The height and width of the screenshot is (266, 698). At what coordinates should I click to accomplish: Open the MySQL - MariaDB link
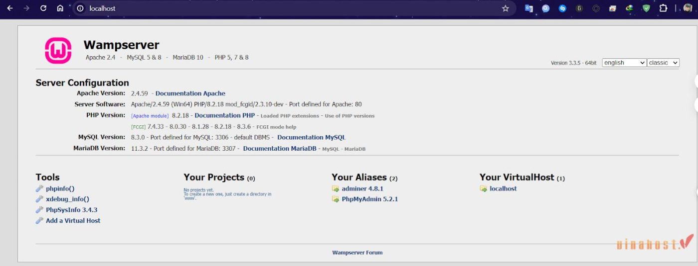tap(344, 149)
